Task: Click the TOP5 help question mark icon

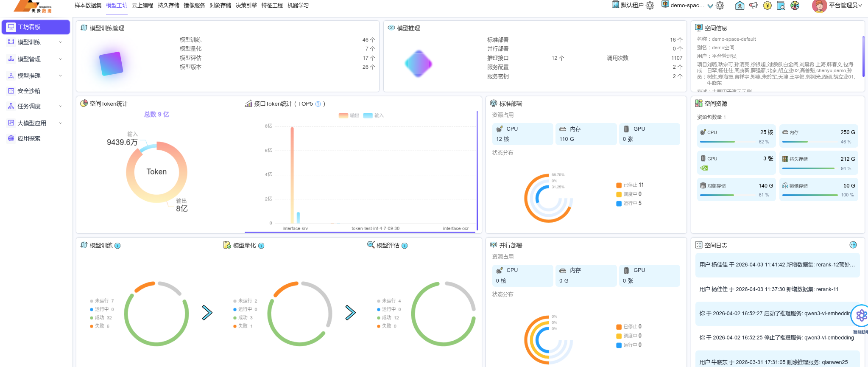Action: pyautogui.click(x=318, y=104)
